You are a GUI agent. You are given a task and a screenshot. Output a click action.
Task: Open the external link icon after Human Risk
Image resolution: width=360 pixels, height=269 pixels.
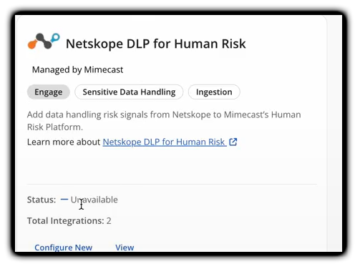coord(233,142)
